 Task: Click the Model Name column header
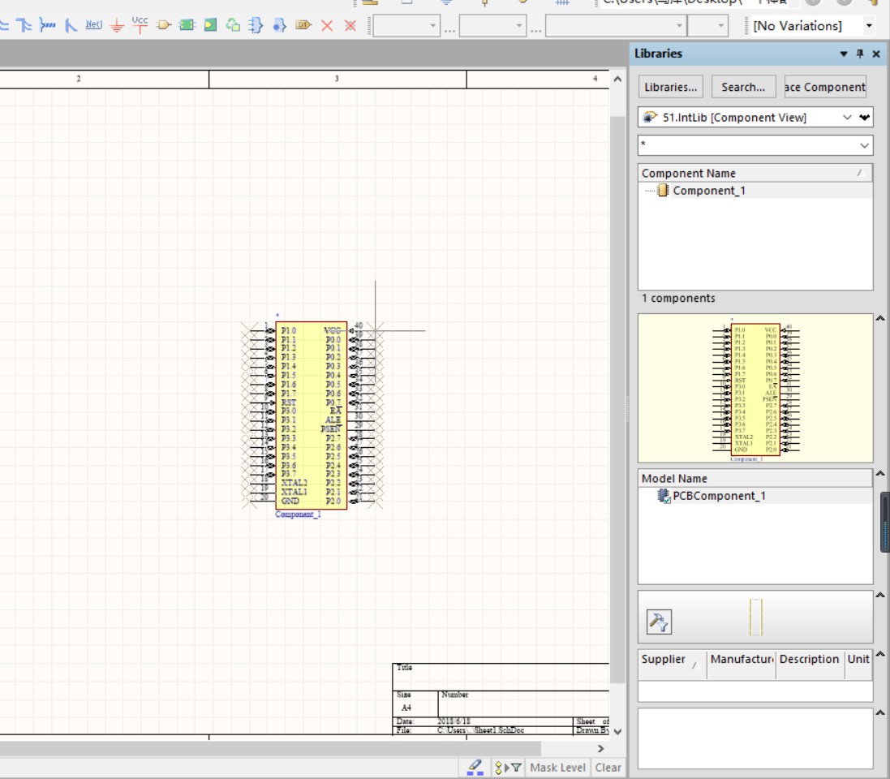755,478
